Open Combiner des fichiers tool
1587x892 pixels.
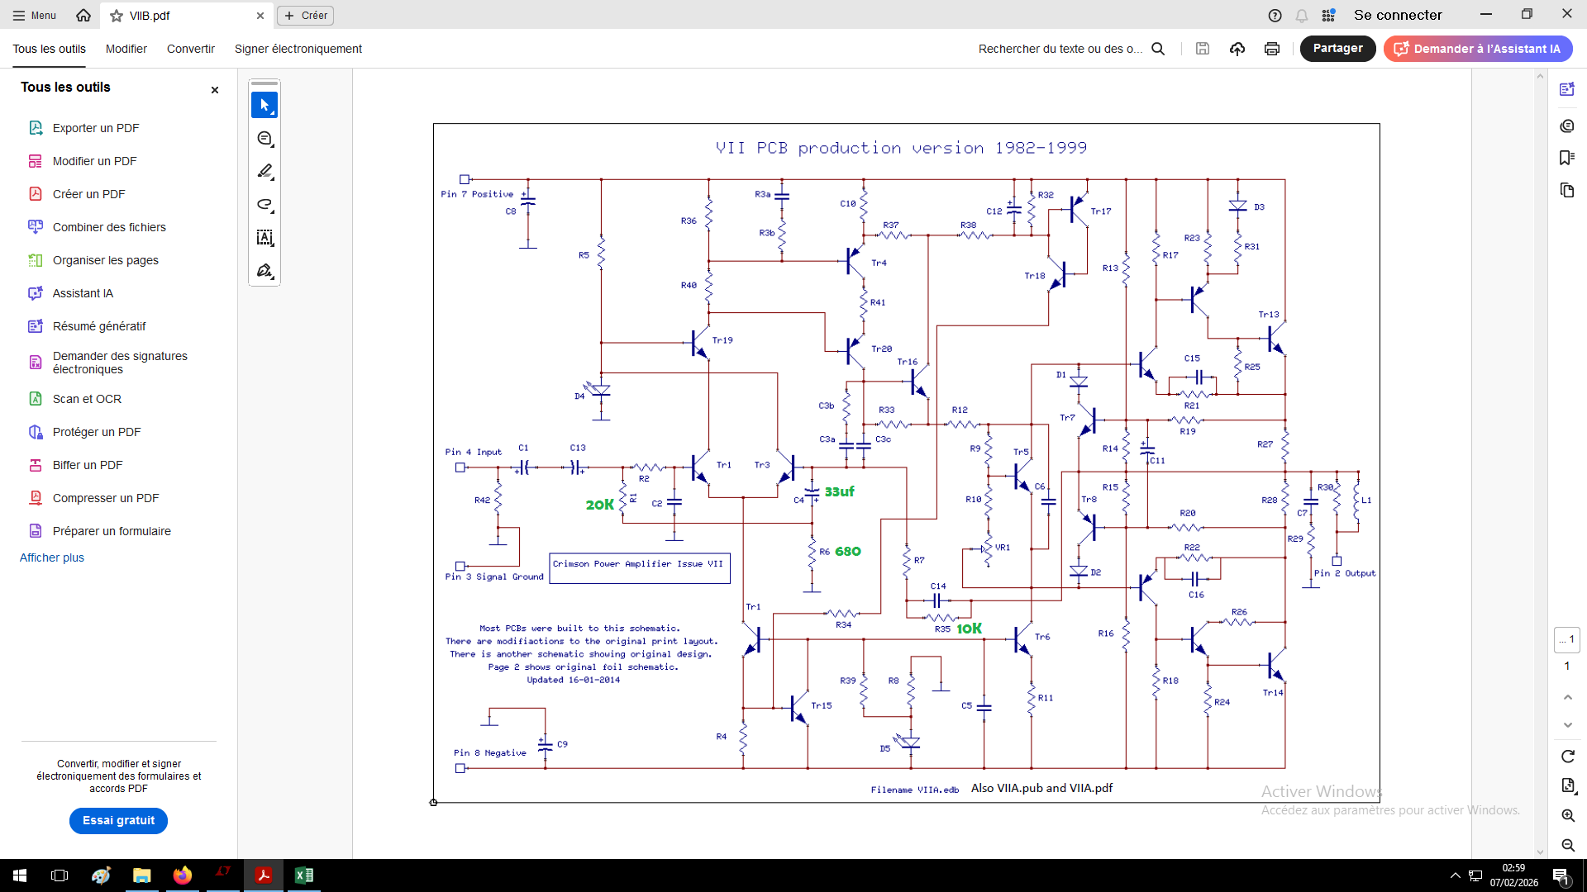coord(109,227)
